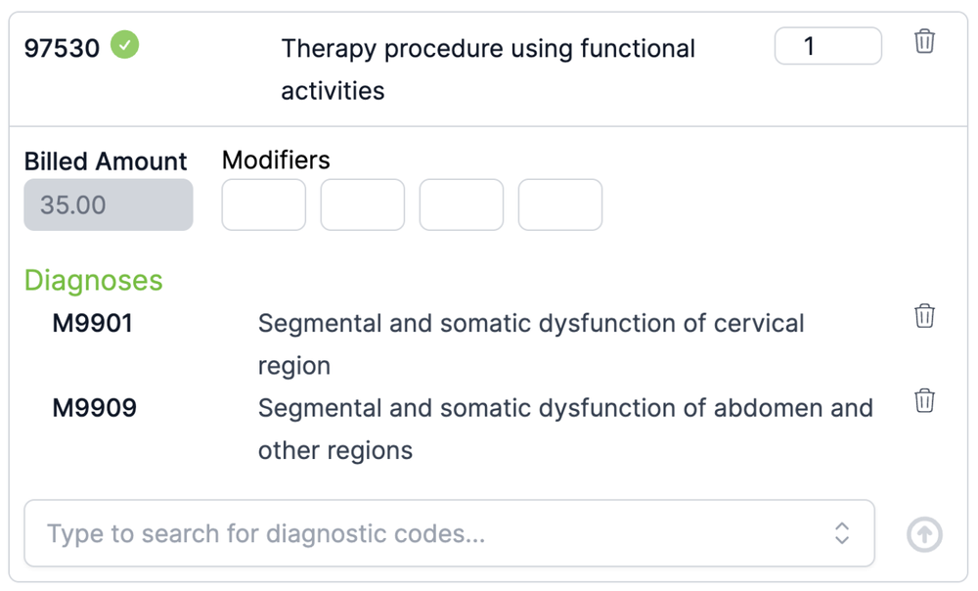Image resolution: width=978 pixels, height=591 pixels.
Task: Select the fourth modifier box
Action: (x=560, y=205)
